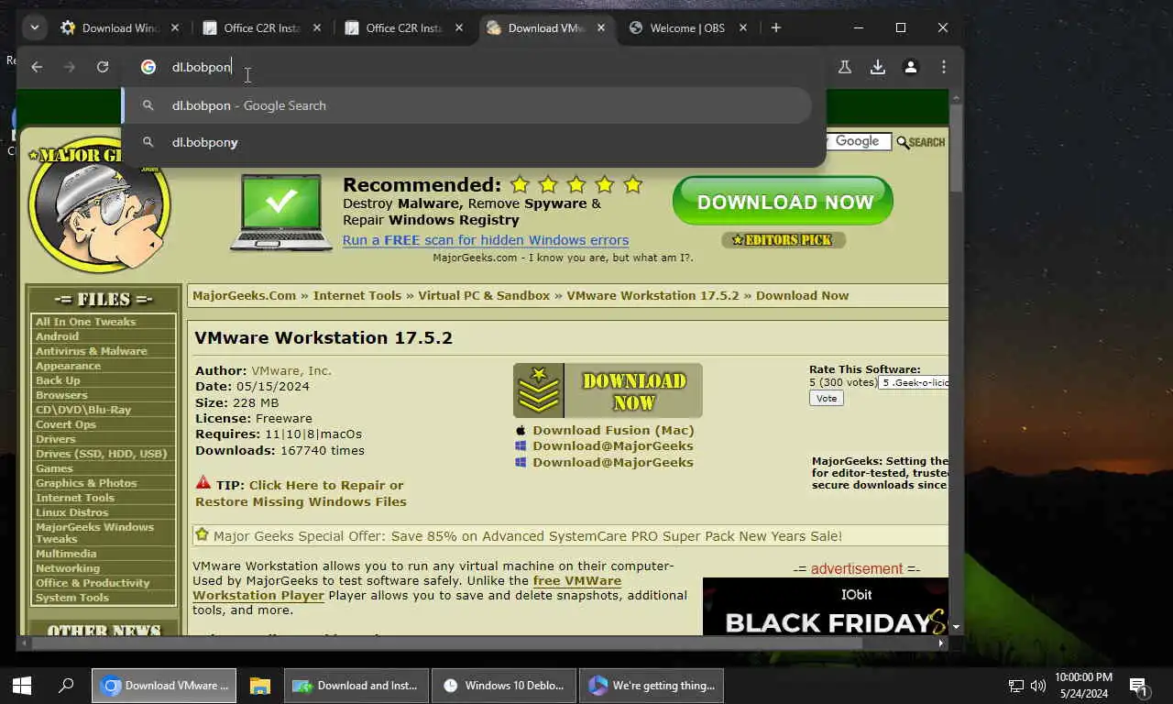
Task: Open the software rating dropdown
Action: 914,382
